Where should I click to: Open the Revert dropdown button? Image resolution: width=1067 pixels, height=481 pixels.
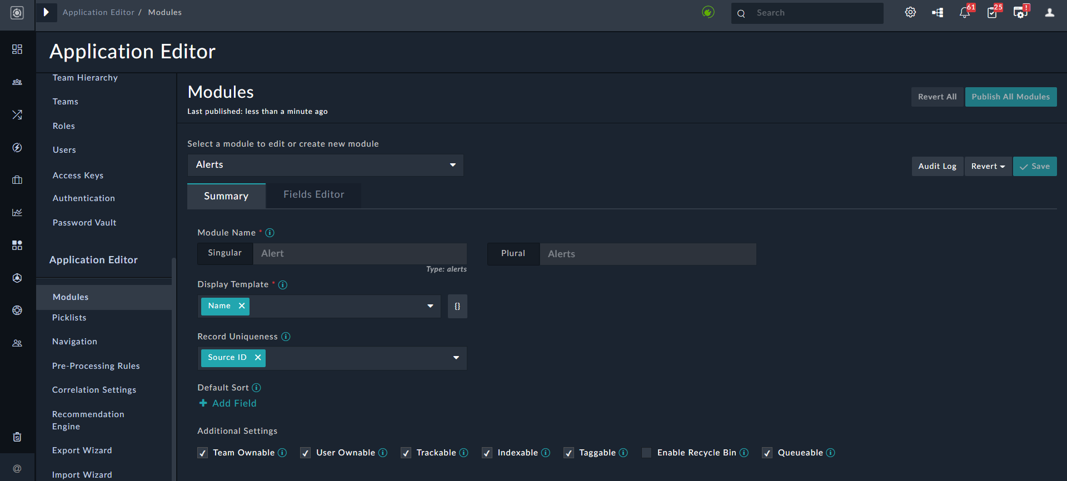(x=988, y=167)
